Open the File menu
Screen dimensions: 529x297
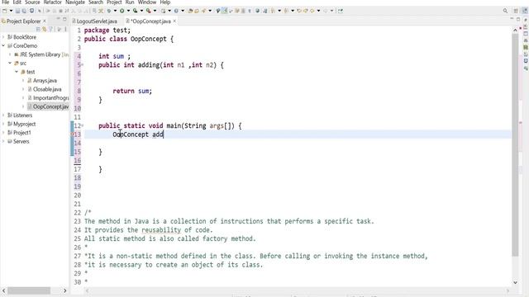(6, 2)
